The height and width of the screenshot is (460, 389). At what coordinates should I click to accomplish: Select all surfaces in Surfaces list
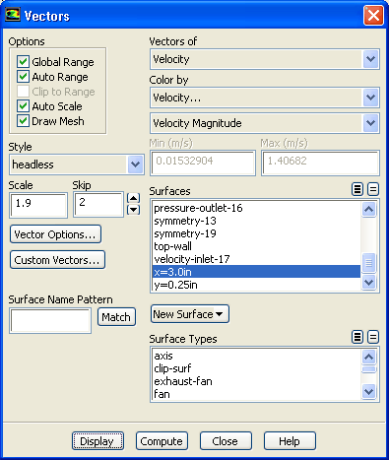click(357, 189)
